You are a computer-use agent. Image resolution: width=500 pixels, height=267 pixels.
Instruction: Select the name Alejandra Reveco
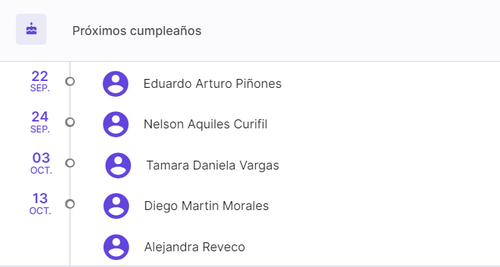click(195, 247)
